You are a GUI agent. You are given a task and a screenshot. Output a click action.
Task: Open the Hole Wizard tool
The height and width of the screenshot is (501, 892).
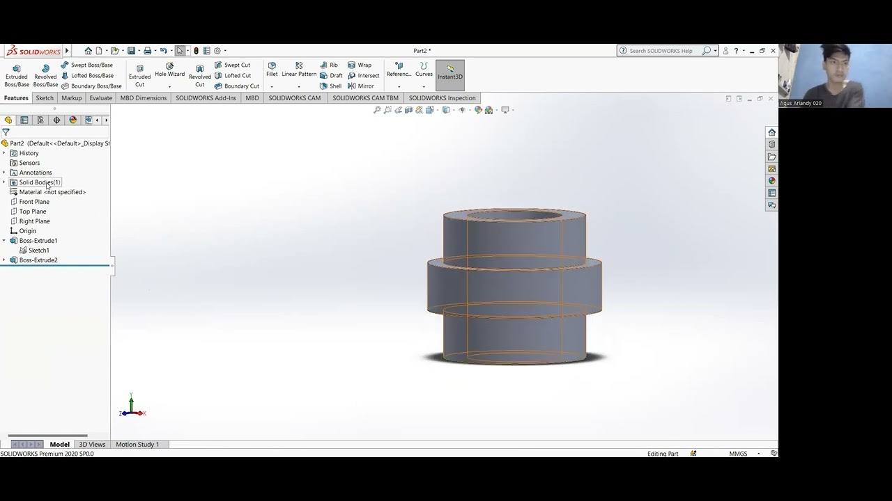(169, 70)
